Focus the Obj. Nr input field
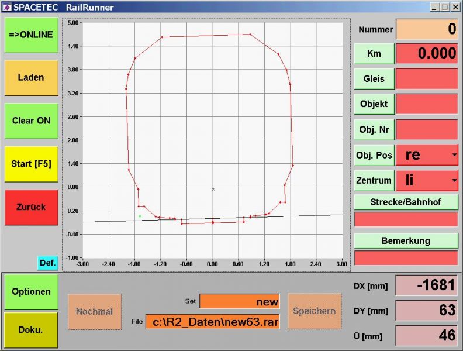The width and height of the screenshot is (463, 351). click(427, 129)
